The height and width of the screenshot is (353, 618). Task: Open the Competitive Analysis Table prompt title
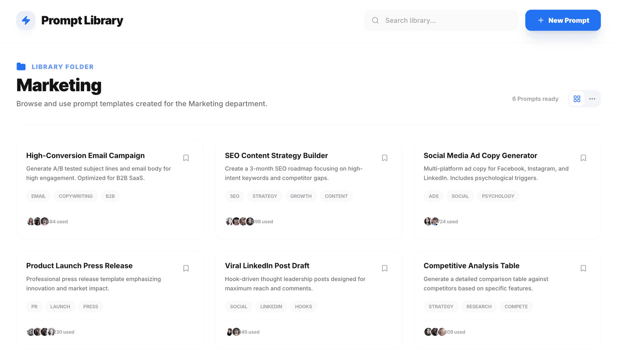point(471,266)
